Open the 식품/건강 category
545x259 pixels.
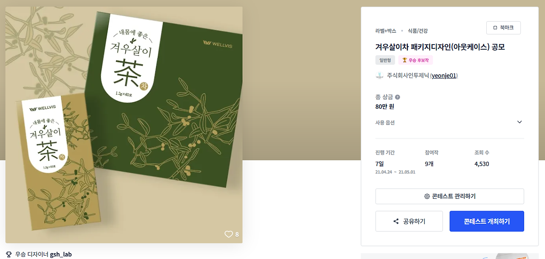[x=418, y=31]
